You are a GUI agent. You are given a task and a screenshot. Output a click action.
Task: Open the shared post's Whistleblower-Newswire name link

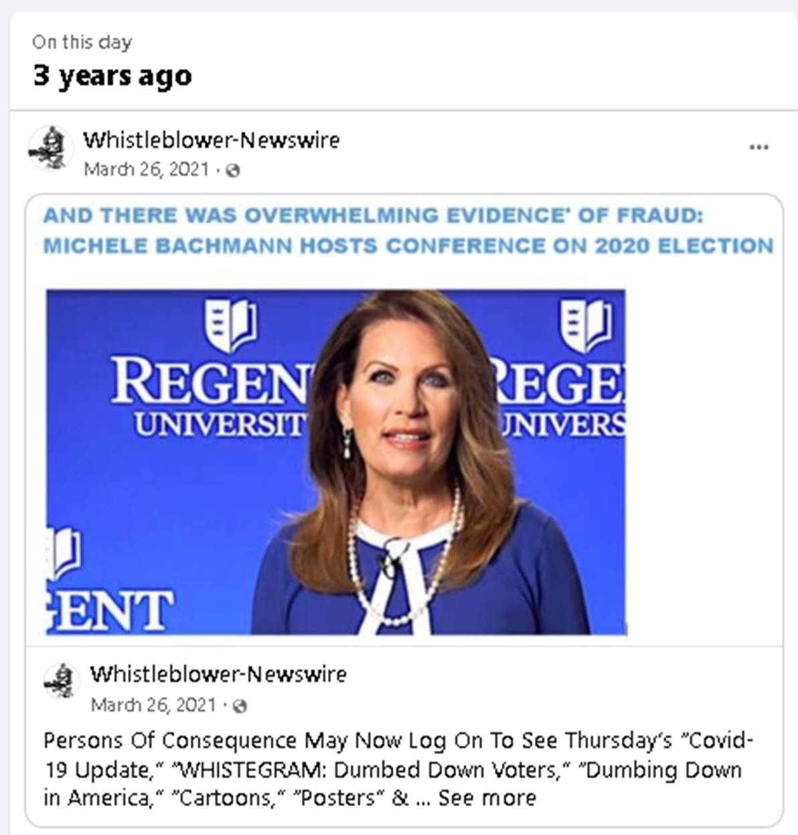[218, 674]
